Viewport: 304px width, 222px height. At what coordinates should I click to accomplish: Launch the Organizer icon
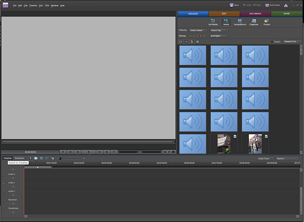[254, 22]
